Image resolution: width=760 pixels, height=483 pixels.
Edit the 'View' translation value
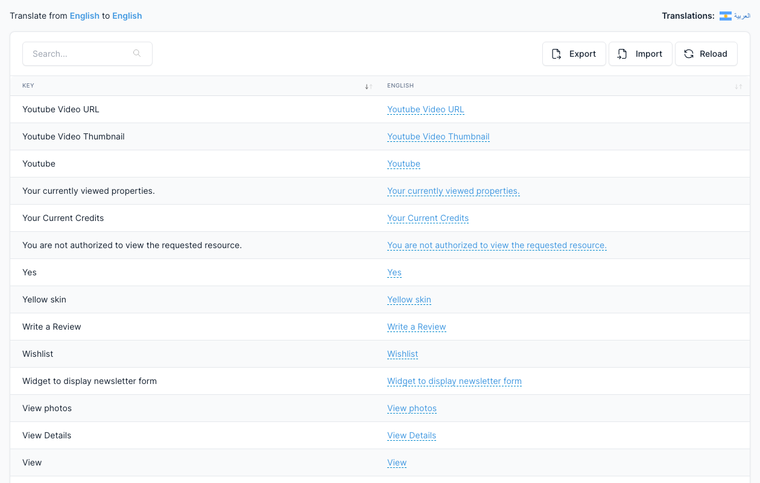click(397, 462)
